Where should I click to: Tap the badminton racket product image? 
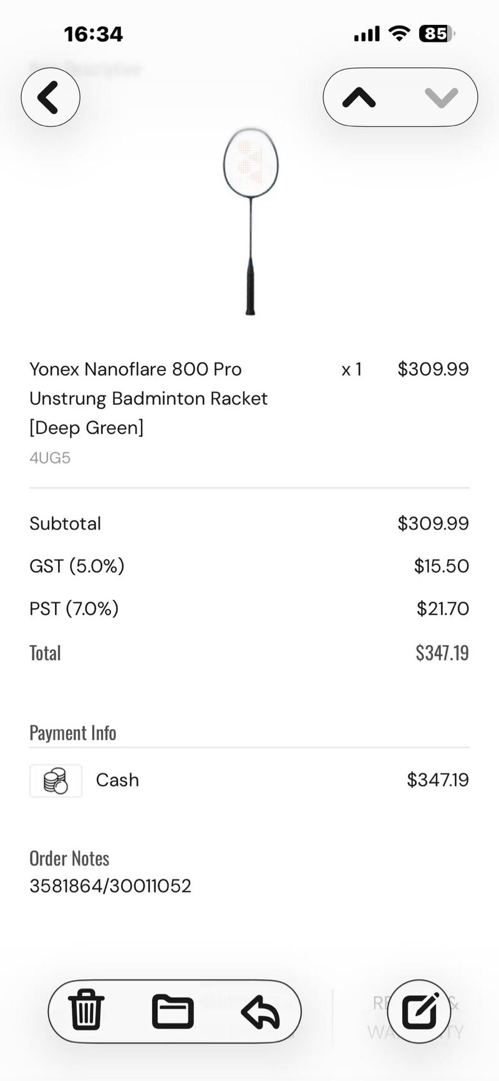[251, 222]
